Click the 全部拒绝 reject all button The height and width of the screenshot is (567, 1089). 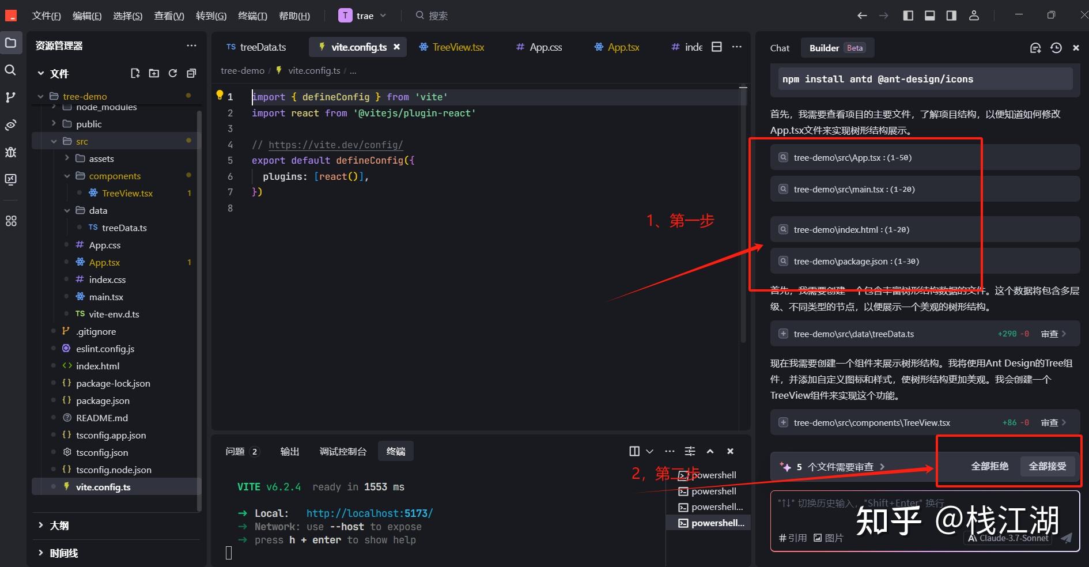tap(990, 466)
